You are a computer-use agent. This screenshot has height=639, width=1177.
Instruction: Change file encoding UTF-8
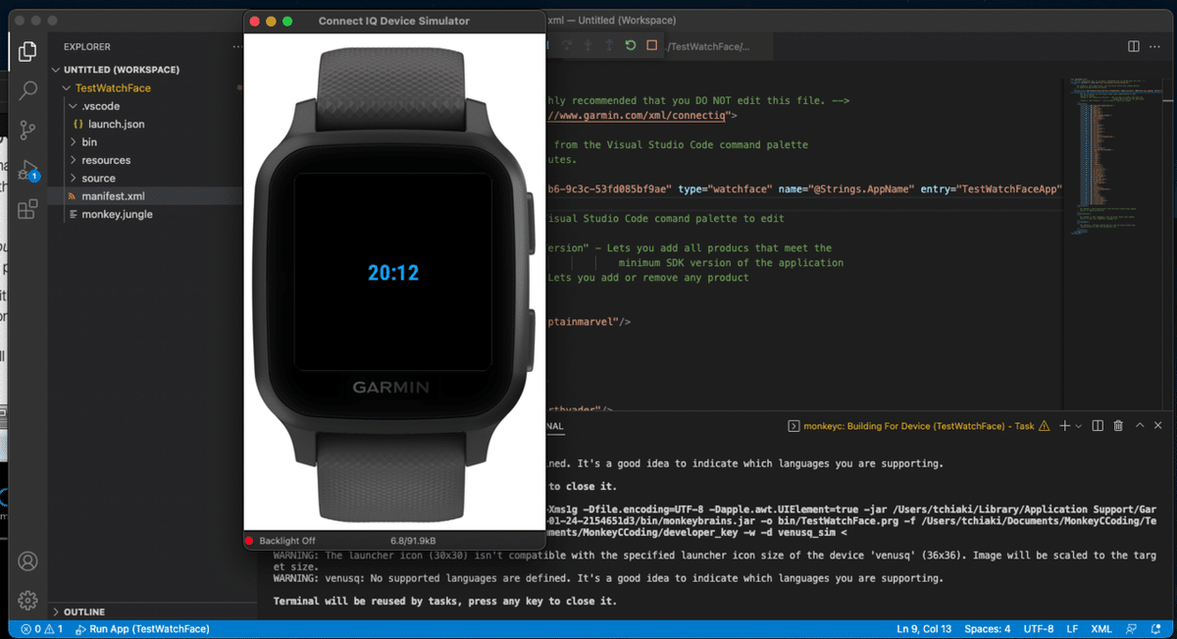click(x=1038, y=628)
